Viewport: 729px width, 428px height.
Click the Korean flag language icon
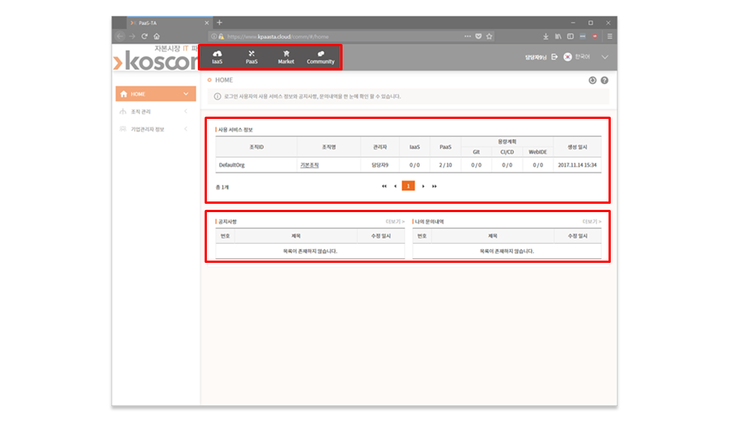coord(568,57)
